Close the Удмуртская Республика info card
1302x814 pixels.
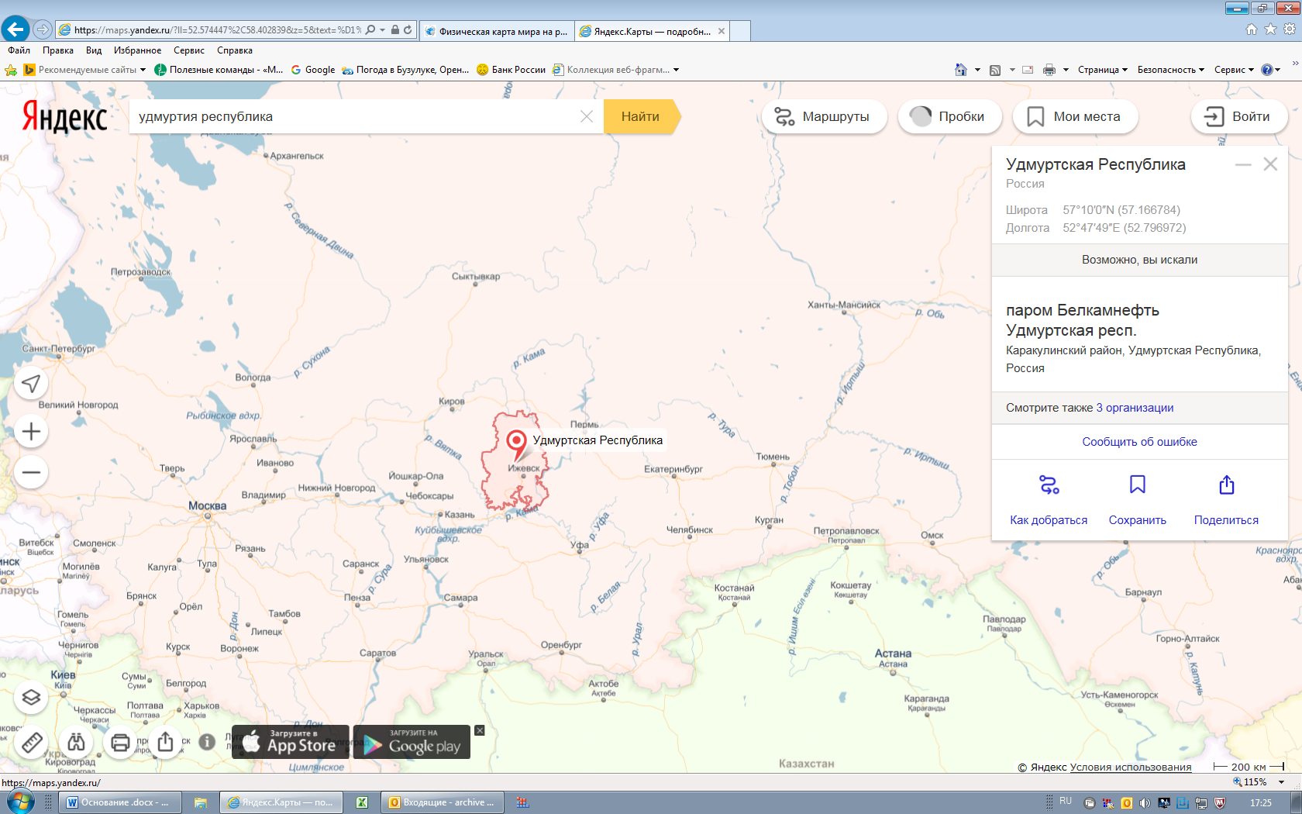pos(1270,164)
